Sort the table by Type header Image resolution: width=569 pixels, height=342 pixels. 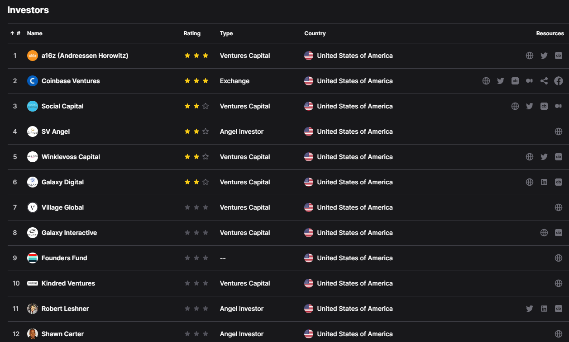(x=226, y=33)
